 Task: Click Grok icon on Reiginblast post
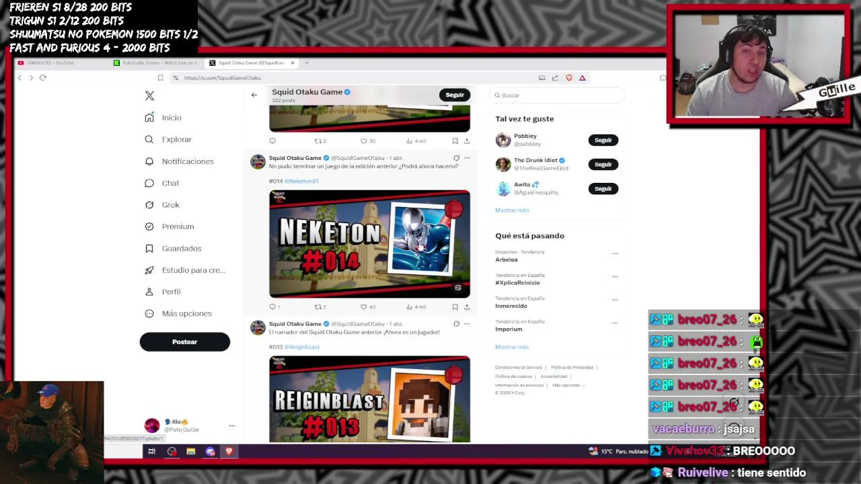(x=456, y=324)
